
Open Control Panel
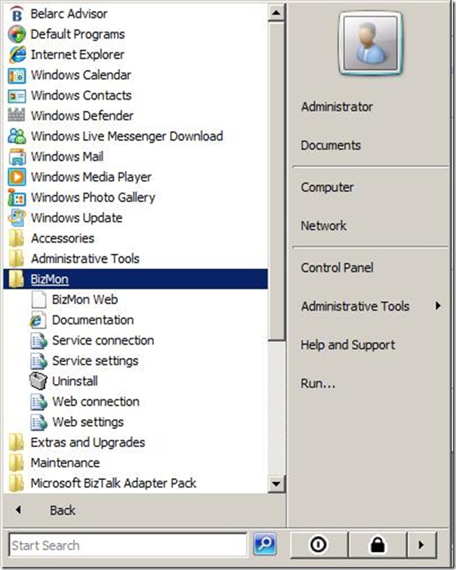[x=337, y=268]
